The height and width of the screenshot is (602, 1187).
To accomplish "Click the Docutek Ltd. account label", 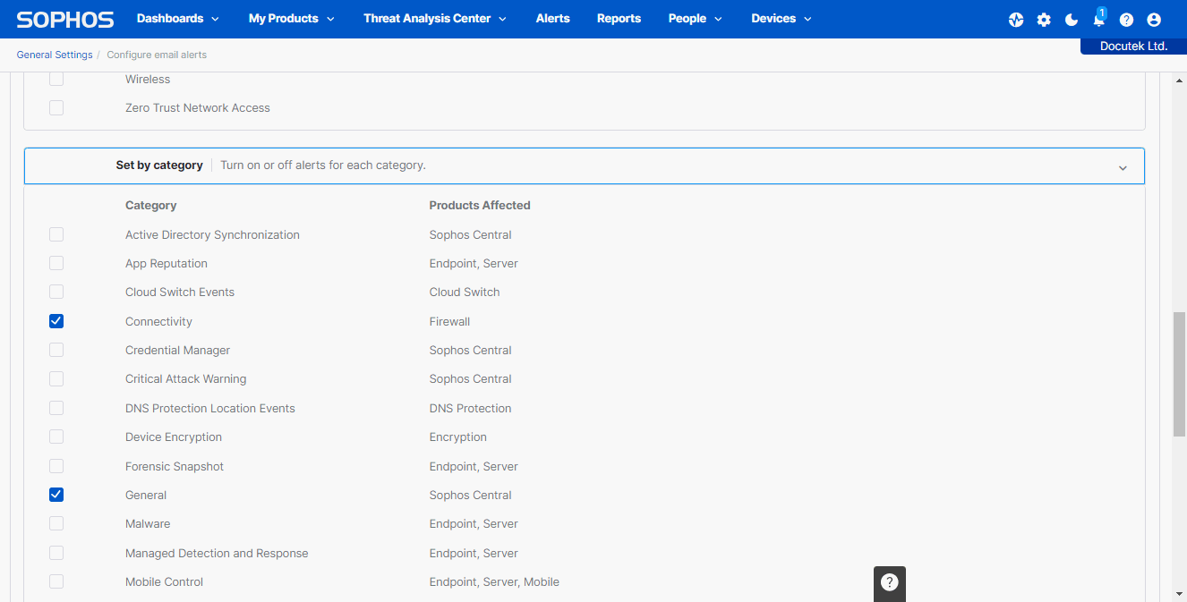I will tap(1133, 46).
